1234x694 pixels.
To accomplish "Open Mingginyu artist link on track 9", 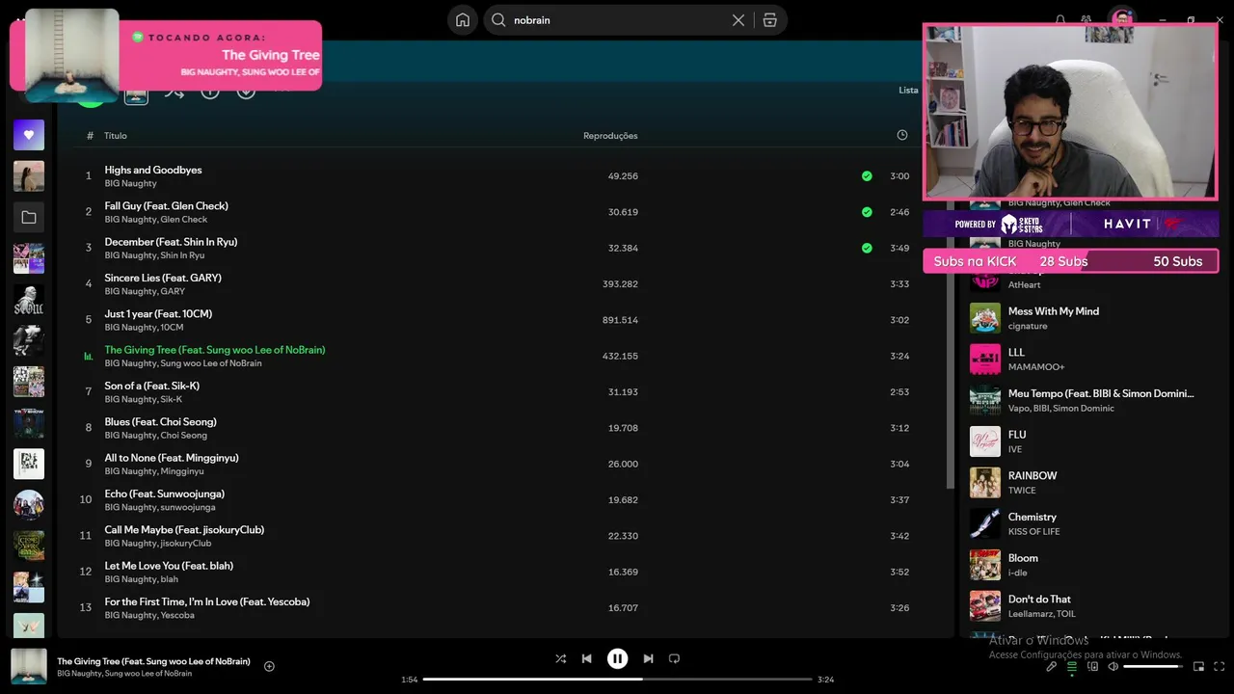I will click(182, 471).
